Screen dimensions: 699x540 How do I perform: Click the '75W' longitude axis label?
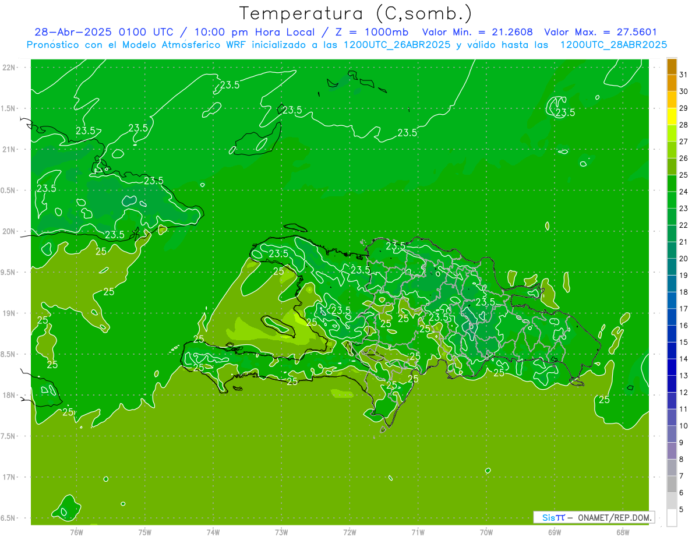click(145, 532)
